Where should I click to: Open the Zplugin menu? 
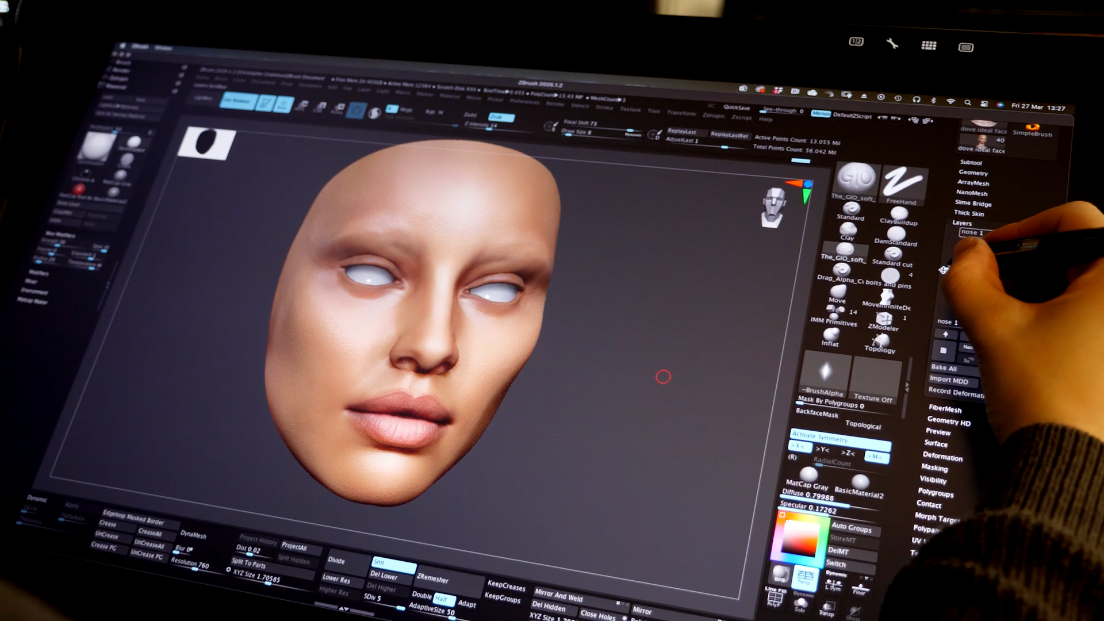[714, 116]
